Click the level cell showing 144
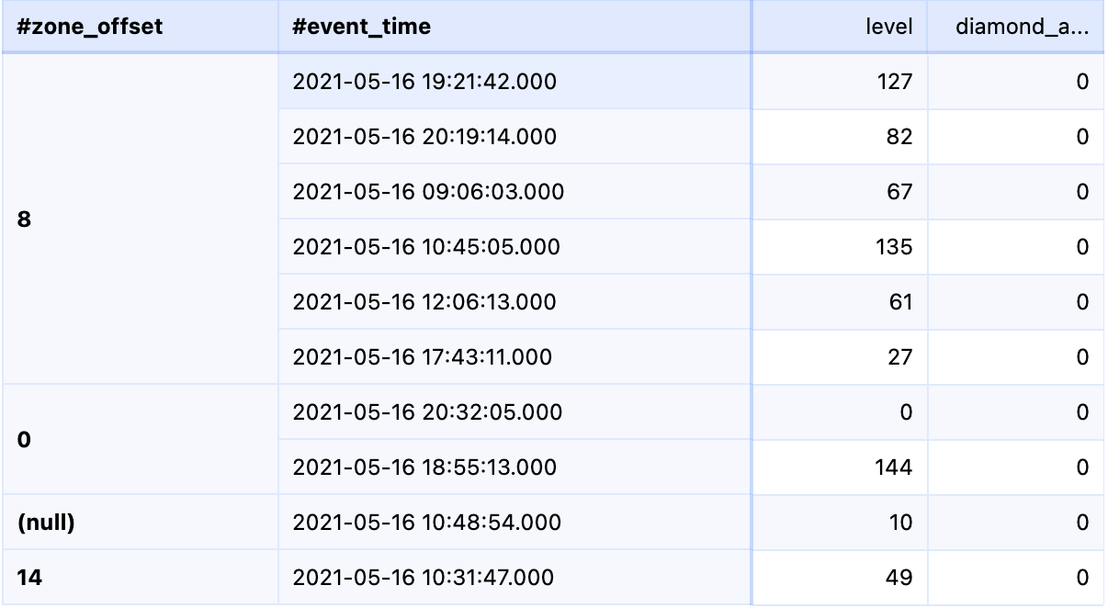1108x608 pixels. click(891, 467)
